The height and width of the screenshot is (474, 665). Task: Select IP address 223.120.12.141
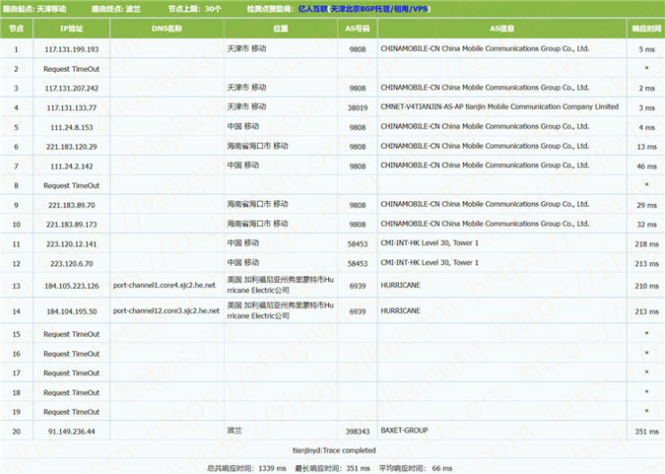pos(71,244)
